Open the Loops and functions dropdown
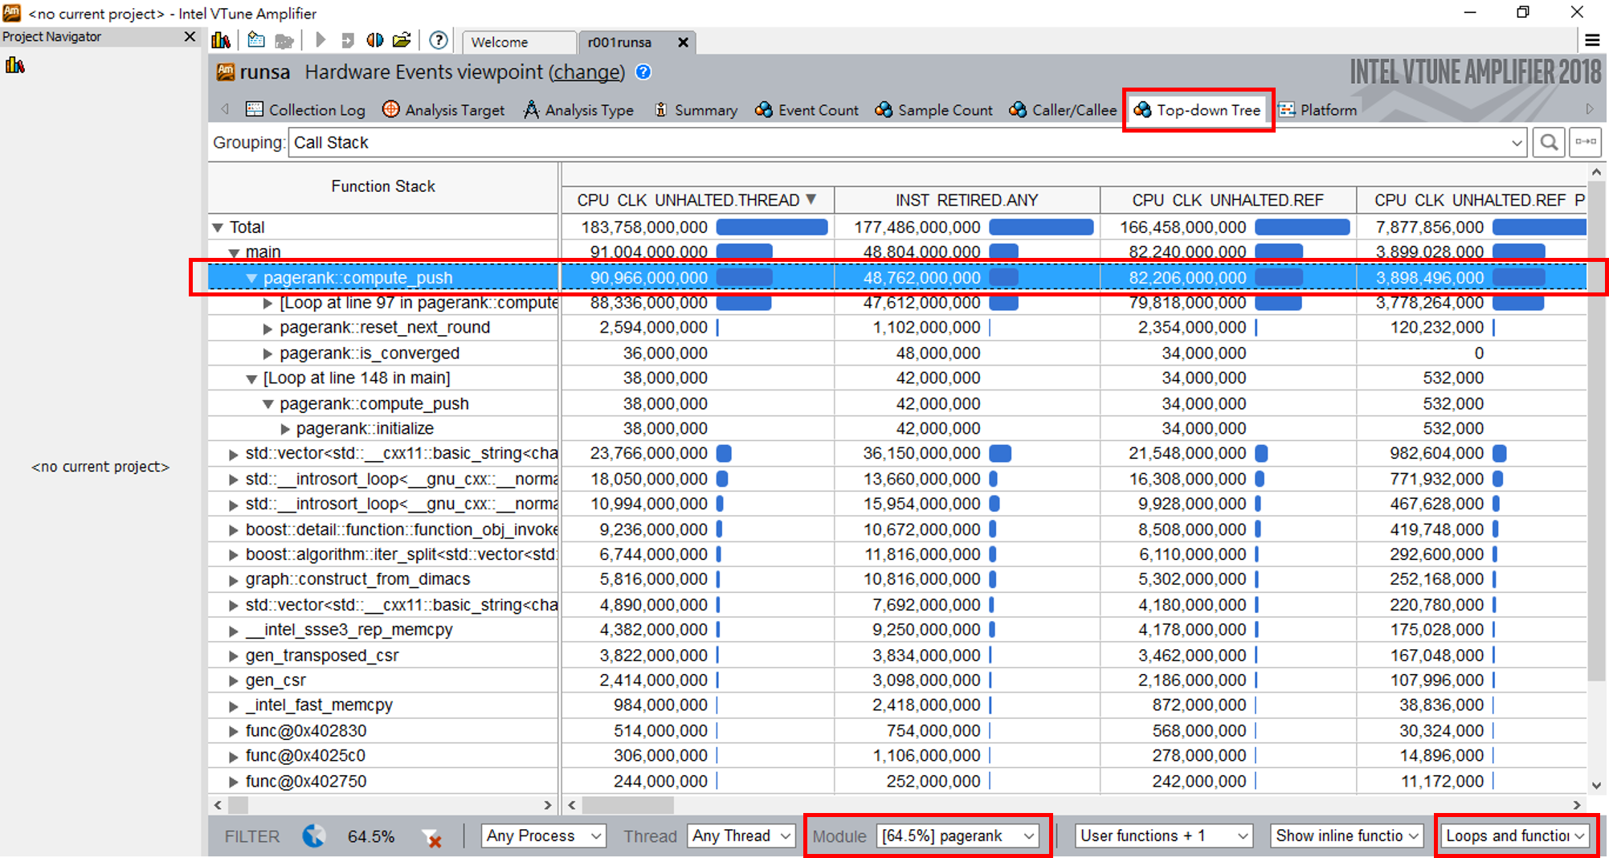Screen dimensions: 1609x858 [x=1515, y=836]
